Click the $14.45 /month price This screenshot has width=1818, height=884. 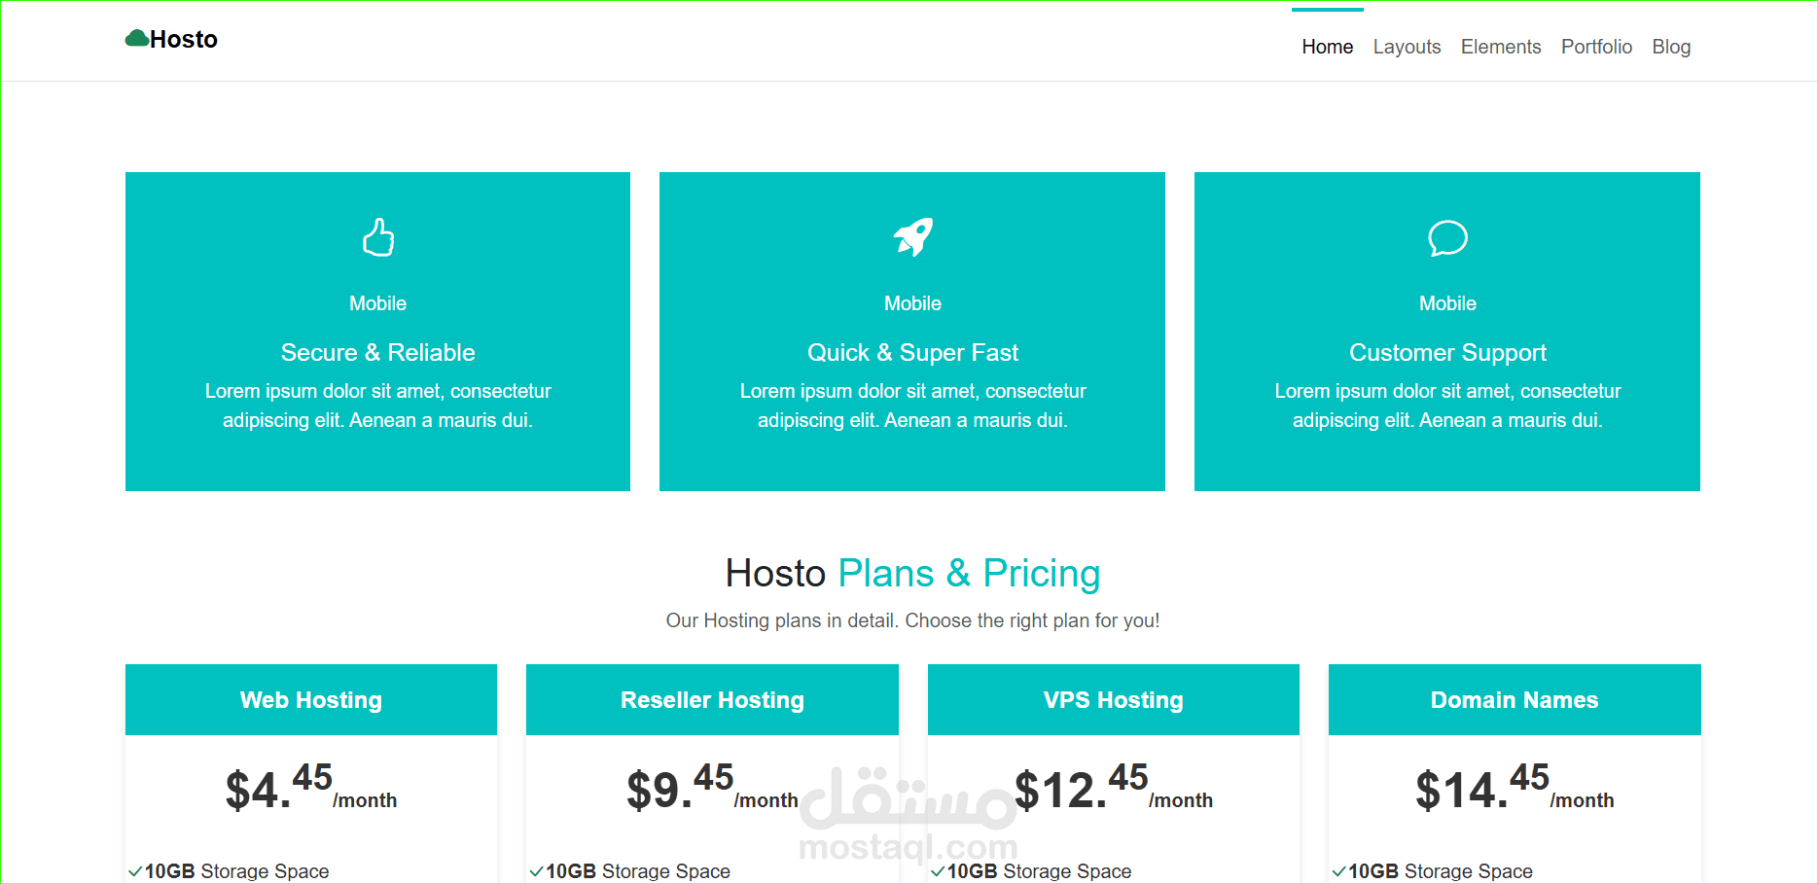click(1515, 788)
